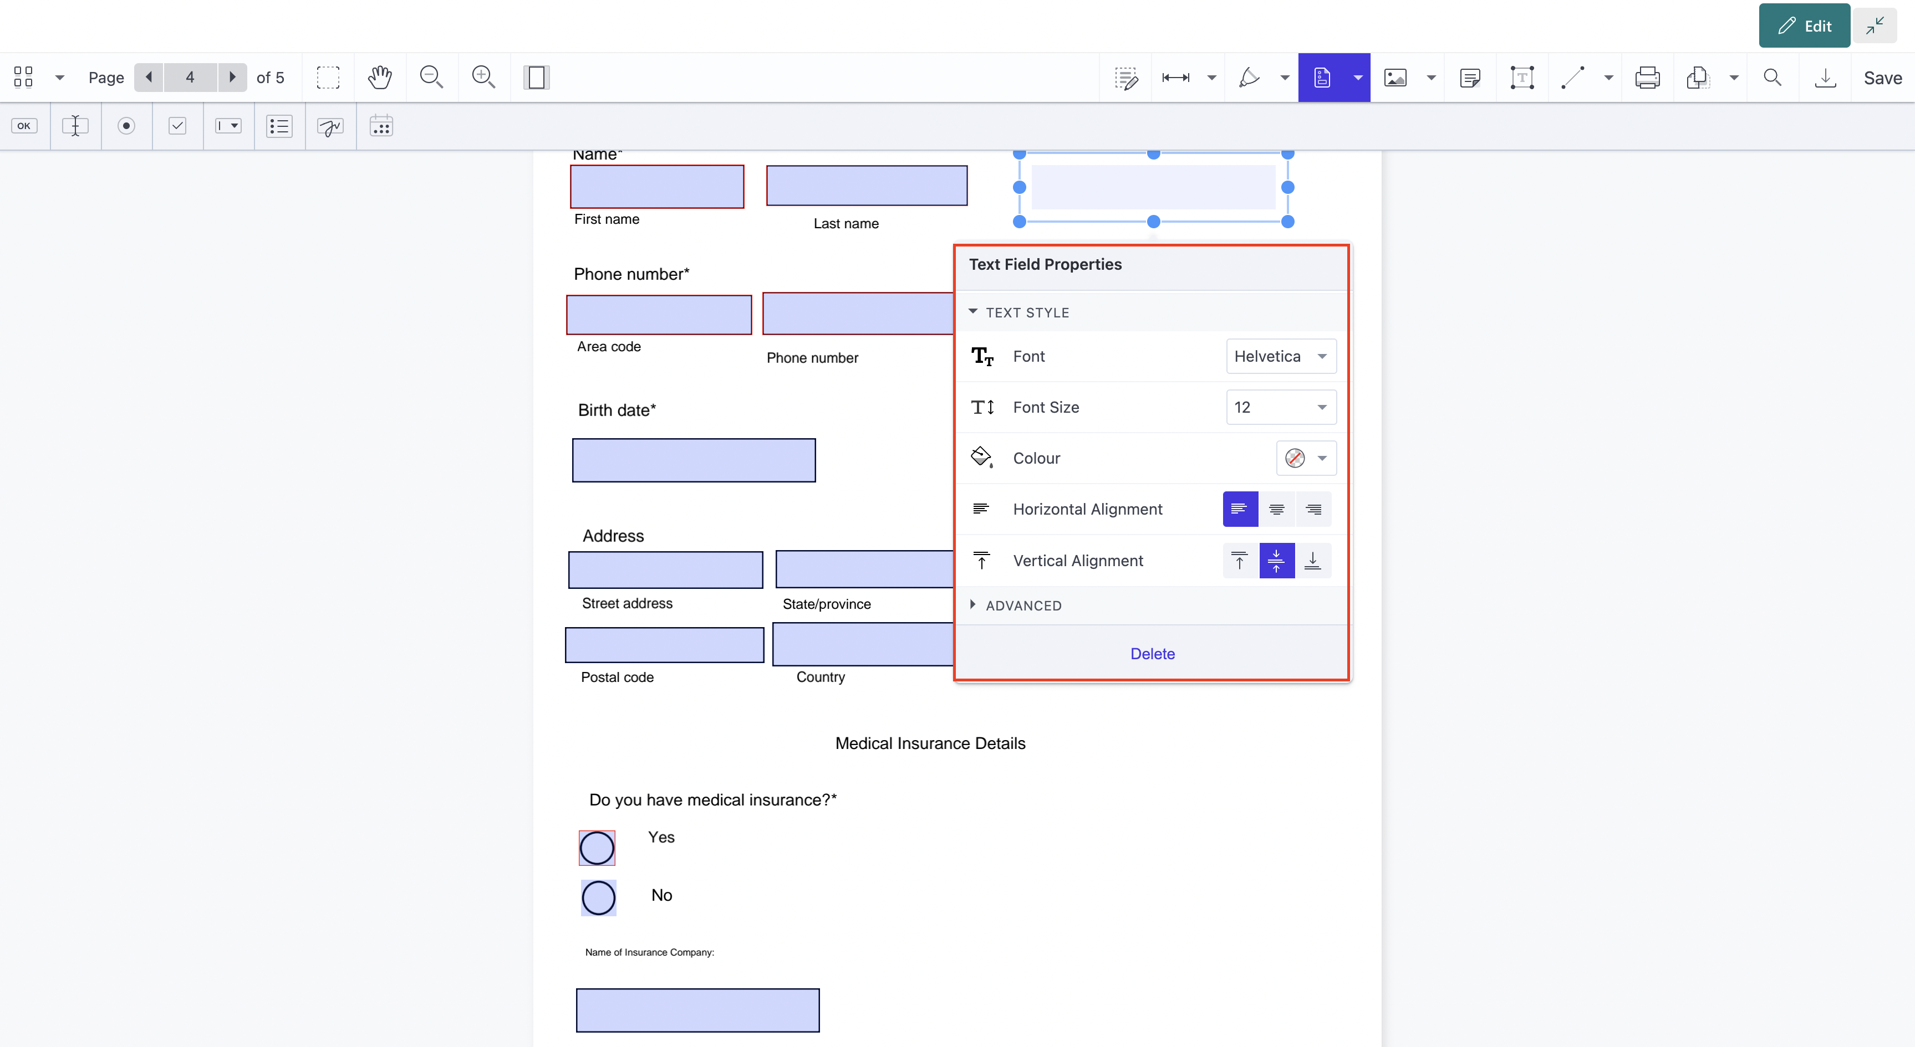This screenshot has width=1915, height=1047.
Task: Expand the ADVANCED section
Action: pos(1023,605)
